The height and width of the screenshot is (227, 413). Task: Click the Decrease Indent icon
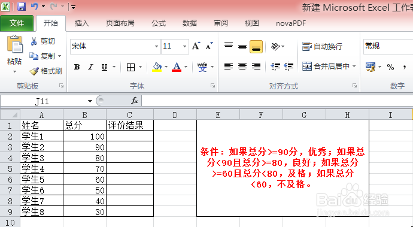275,66
